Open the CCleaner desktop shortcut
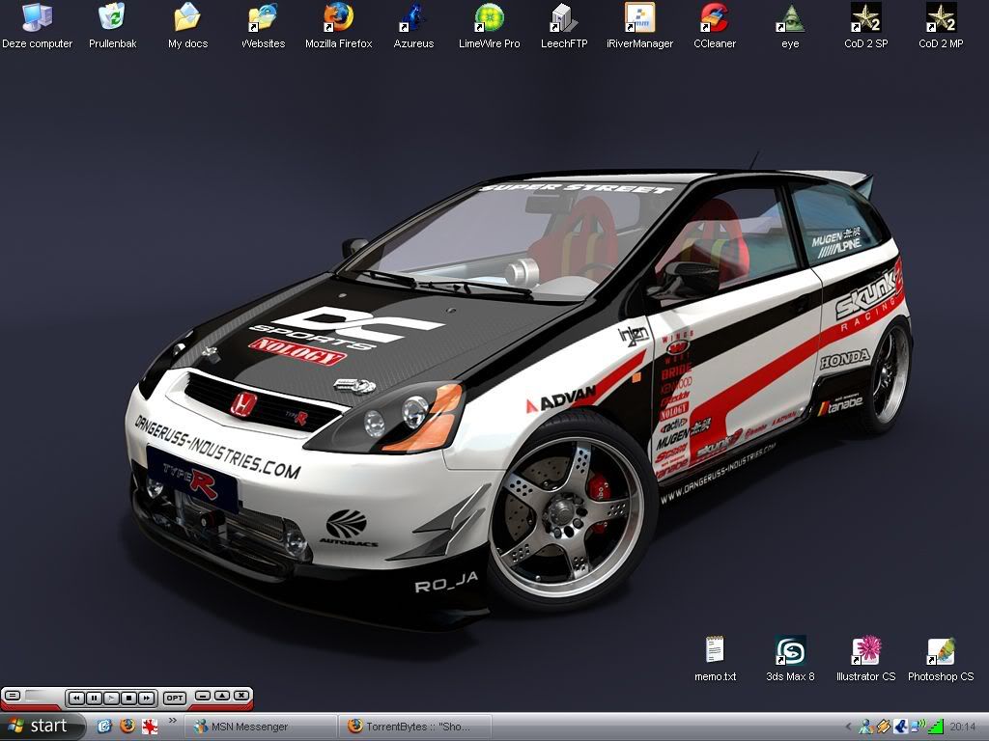This screenshot has width=989, height=741. tap(715, 18)
